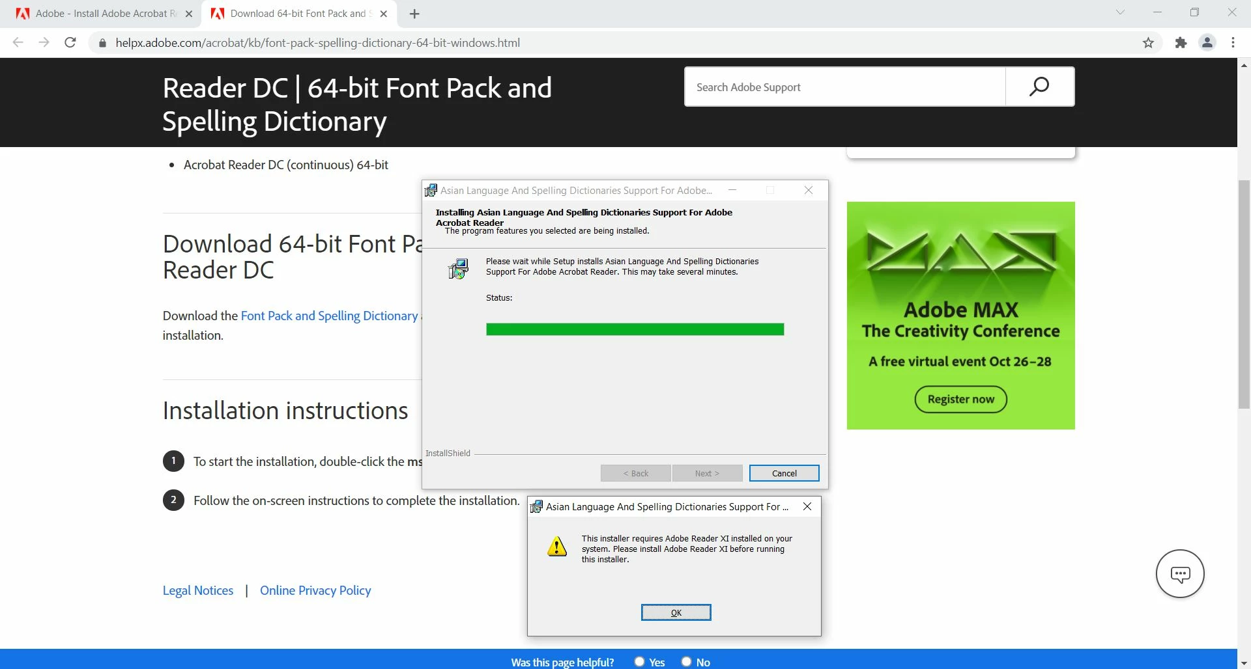The height and width of the screenshot is (669, 1251).
Task: Click the 'InstallShield' label in installer
Action: pos(448,453)
